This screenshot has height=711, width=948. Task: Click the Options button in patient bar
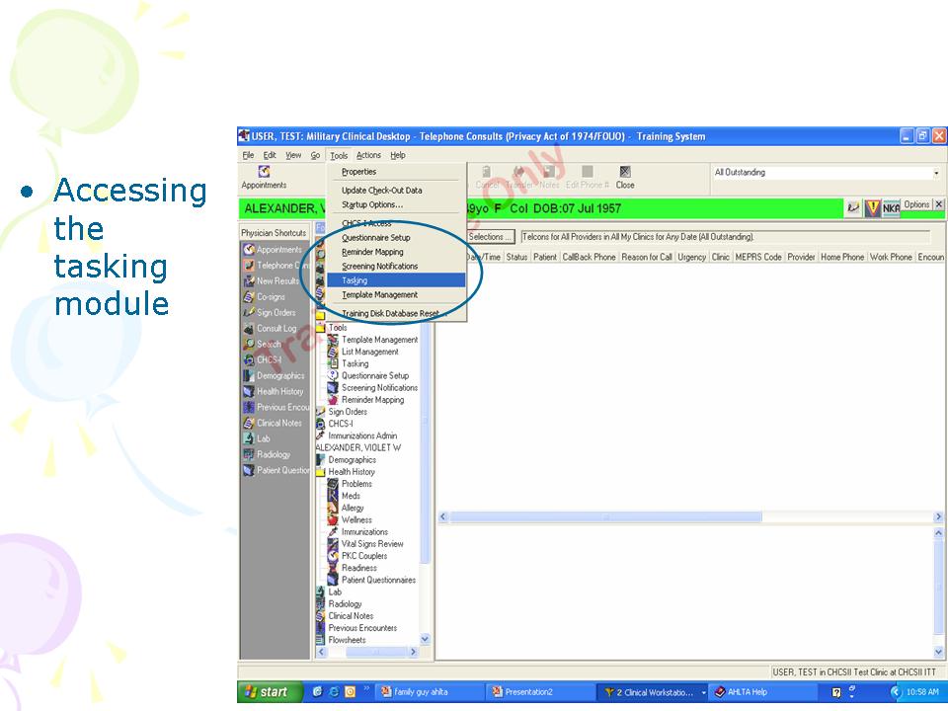tap(915, 205)
